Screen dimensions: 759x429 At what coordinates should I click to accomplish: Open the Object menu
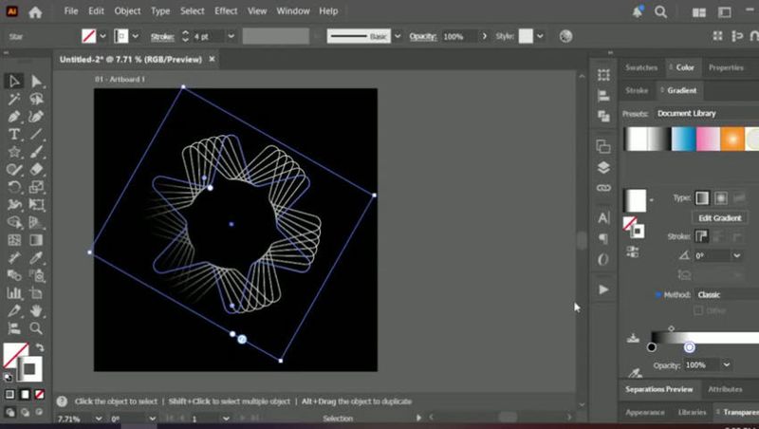tap(127, 11)
